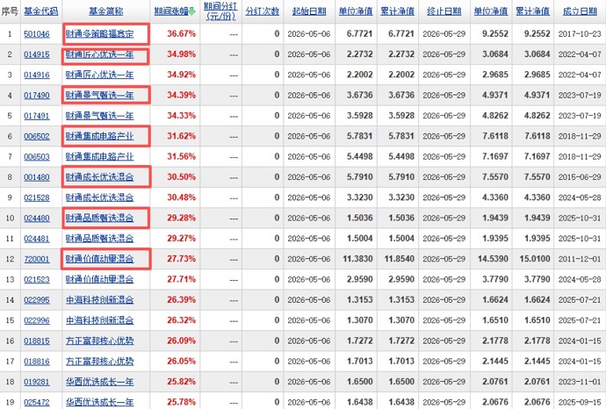
Task: Open 财通价值动量混合 with code 720001
Action: pos(100,259)
